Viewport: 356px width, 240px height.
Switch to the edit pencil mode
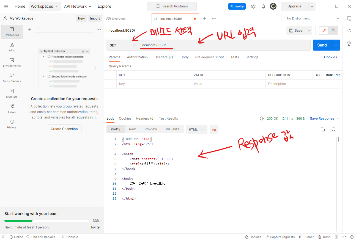point(324,31)
